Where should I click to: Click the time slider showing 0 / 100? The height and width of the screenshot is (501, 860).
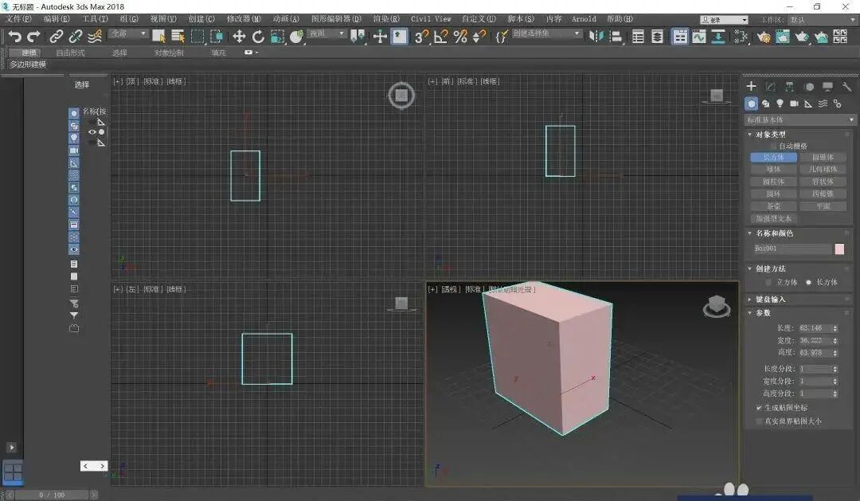coord(52,495)
